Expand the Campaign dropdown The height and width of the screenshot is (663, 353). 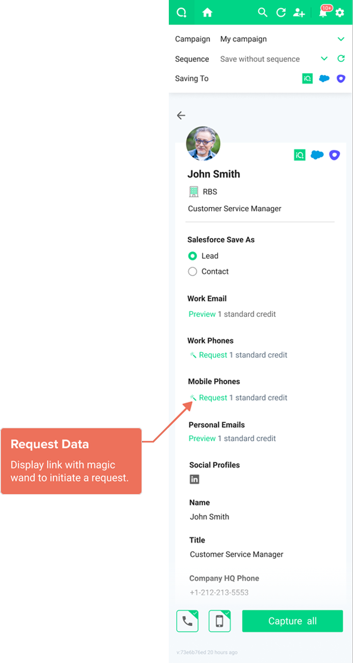pos(341,39)
